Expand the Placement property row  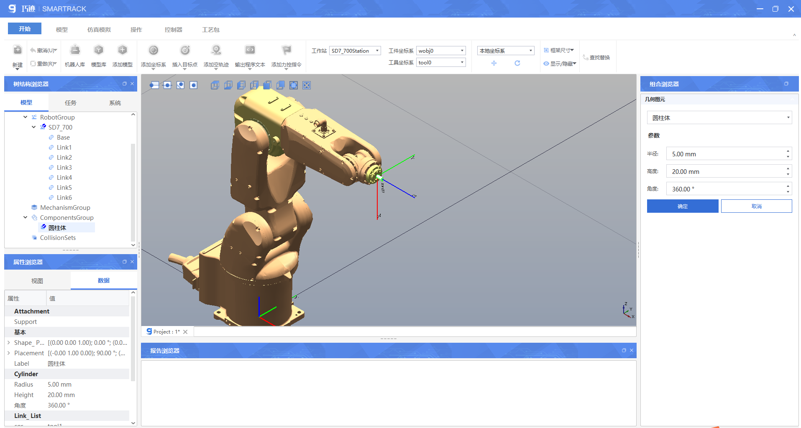click(9, 353)
